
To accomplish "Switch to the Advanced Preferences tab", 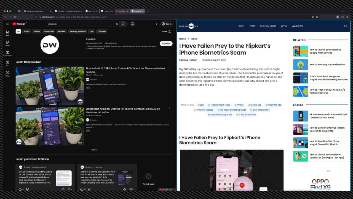I will click(38, 11).
